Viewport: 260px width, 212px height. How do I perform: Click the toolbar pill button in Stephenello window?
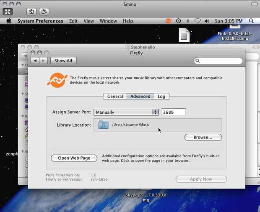[256, 47]
